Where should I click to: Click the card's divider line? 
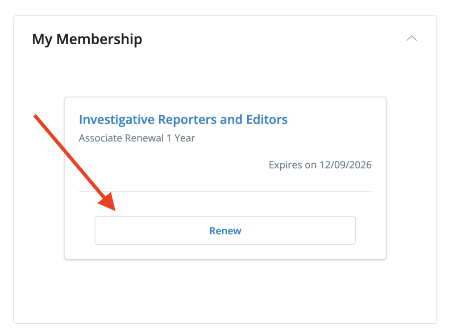click(225, 192)
